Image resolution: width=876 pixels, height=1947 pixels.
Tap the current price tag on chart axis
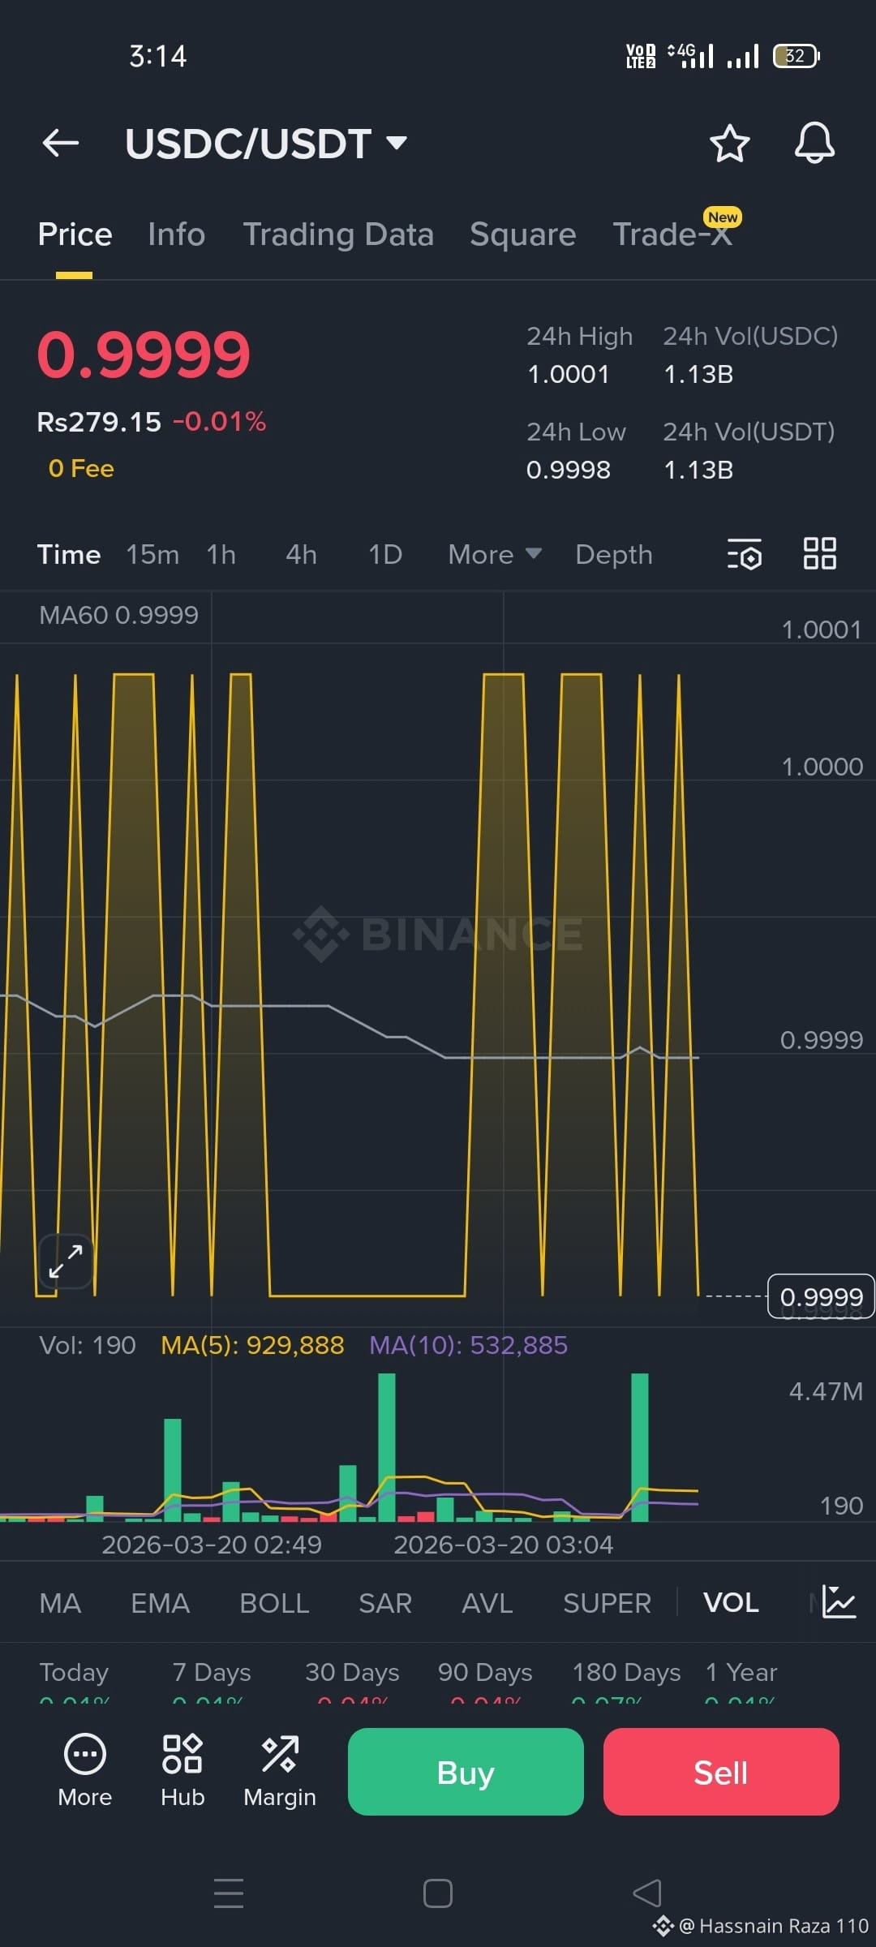pos(821,1296)
